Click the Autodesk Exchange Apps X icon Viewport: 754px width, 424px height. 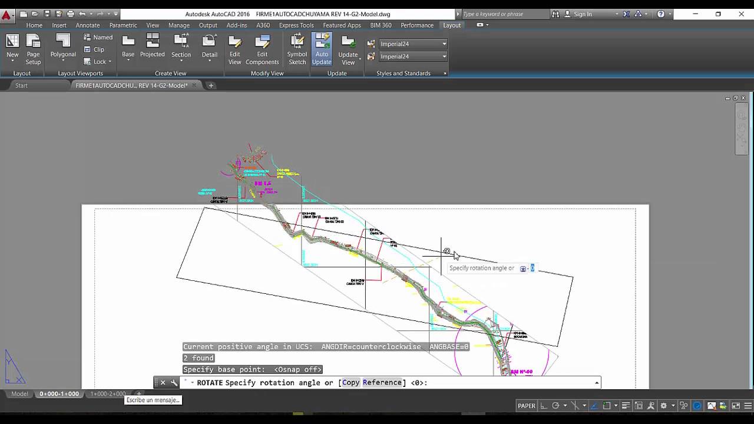pyautogui.click(x=626, y=14)
